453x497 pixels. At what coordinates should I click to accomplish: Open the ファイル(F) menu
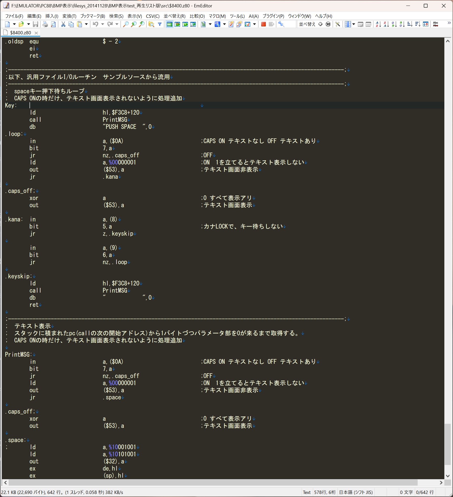(x=14, y=16)
